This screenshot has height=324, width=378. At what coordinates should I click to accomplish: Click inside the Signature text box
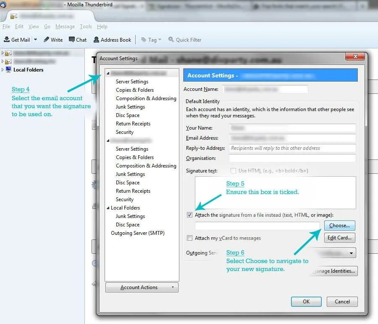tap(275, 192)
